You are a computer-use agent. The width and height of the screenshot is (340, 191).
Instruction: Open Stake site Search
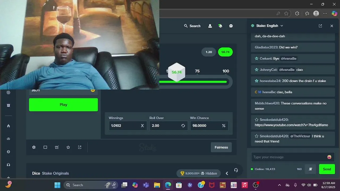pos(192,26)
